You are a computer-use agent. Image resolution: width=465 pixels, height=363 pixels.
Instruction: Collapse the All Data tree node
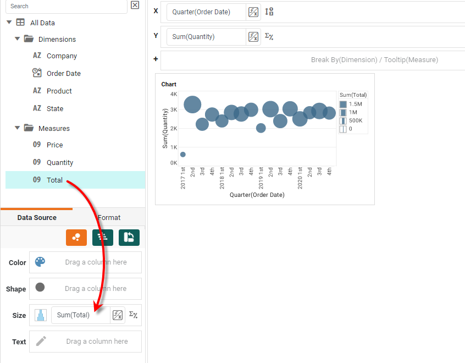click(9, 23)
